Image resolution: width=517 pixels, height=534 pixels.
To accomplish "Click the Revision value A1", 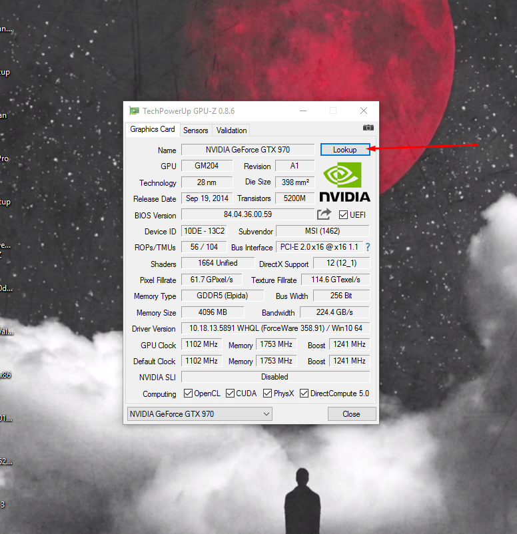I will [294, 166].
